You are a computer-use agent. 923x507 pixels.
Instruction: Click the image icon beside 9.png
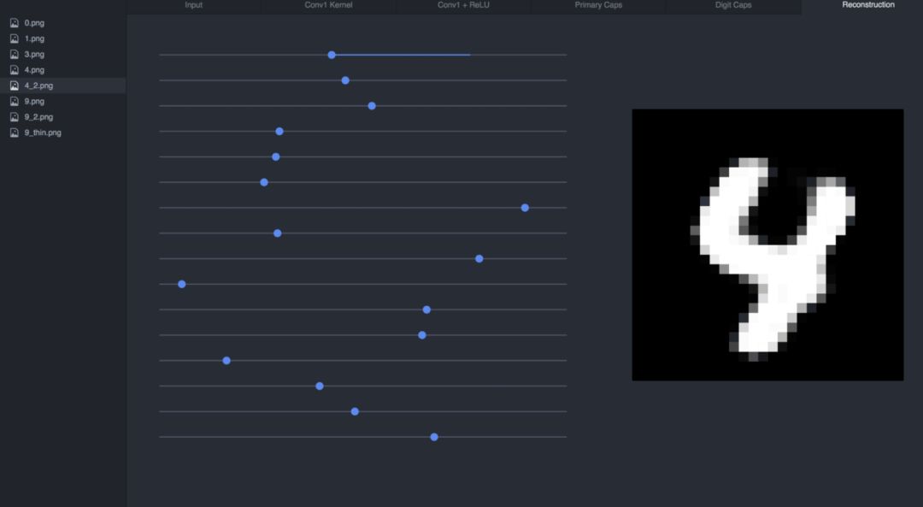pos(15,101)
